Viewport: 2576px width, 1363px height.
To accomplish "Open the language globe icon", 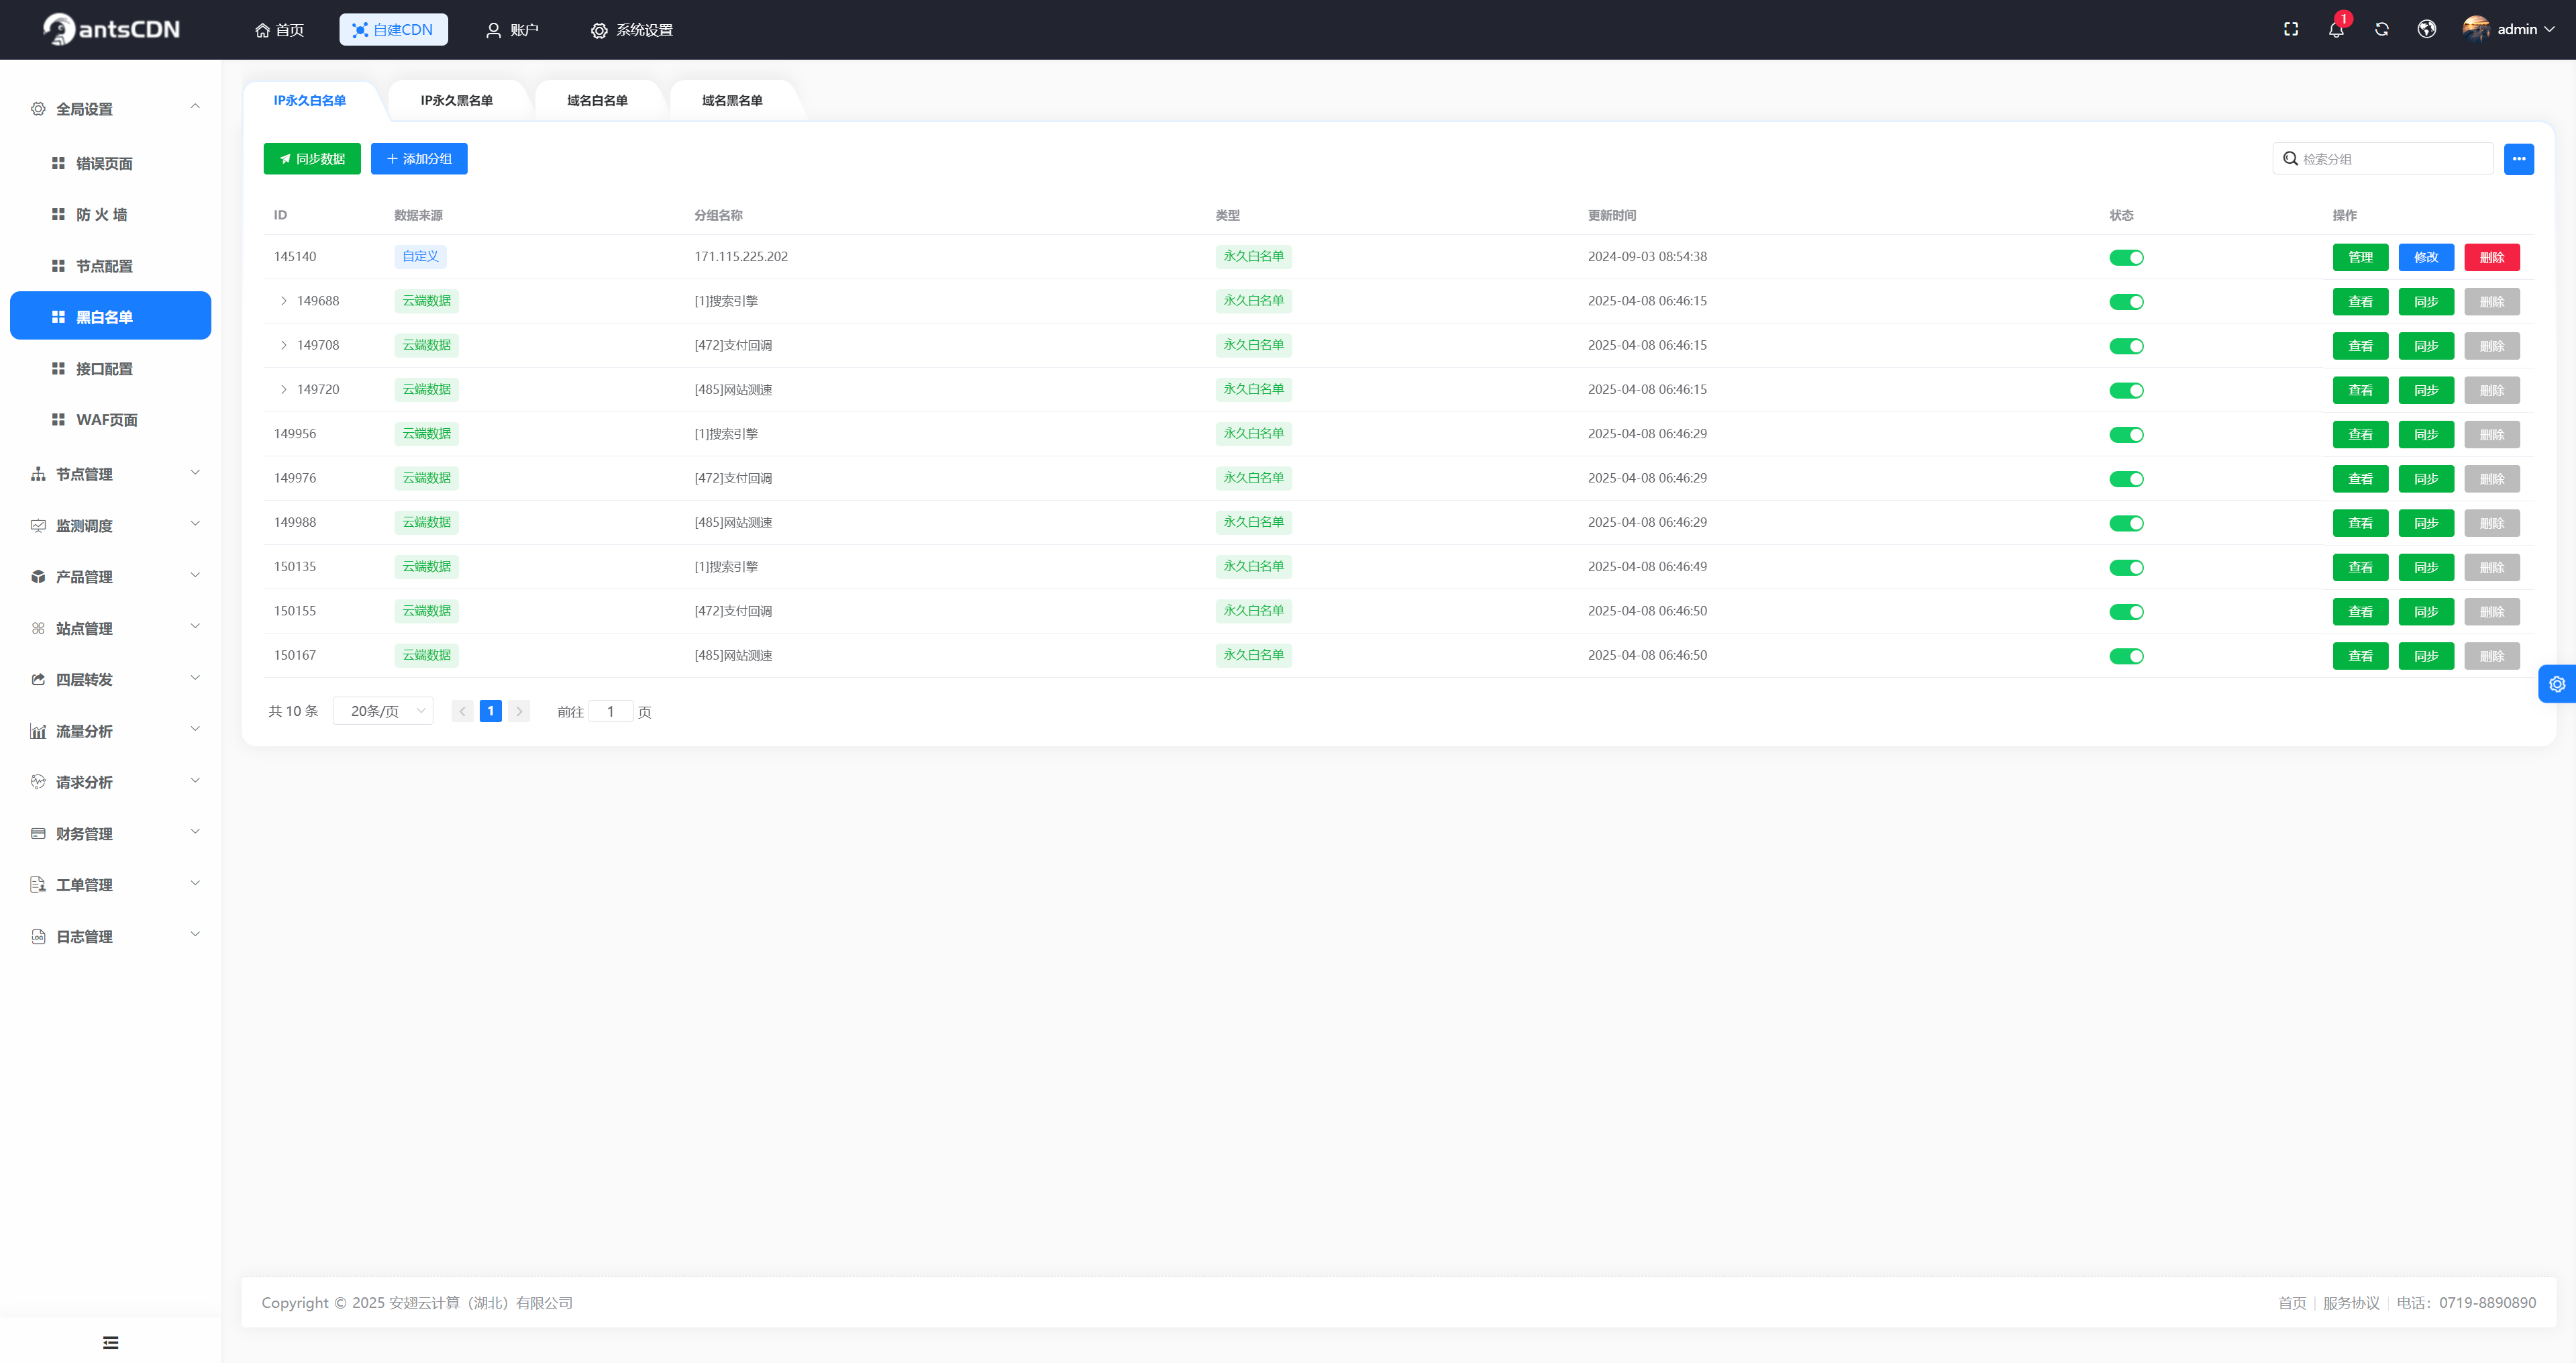I will [2427, 29].
